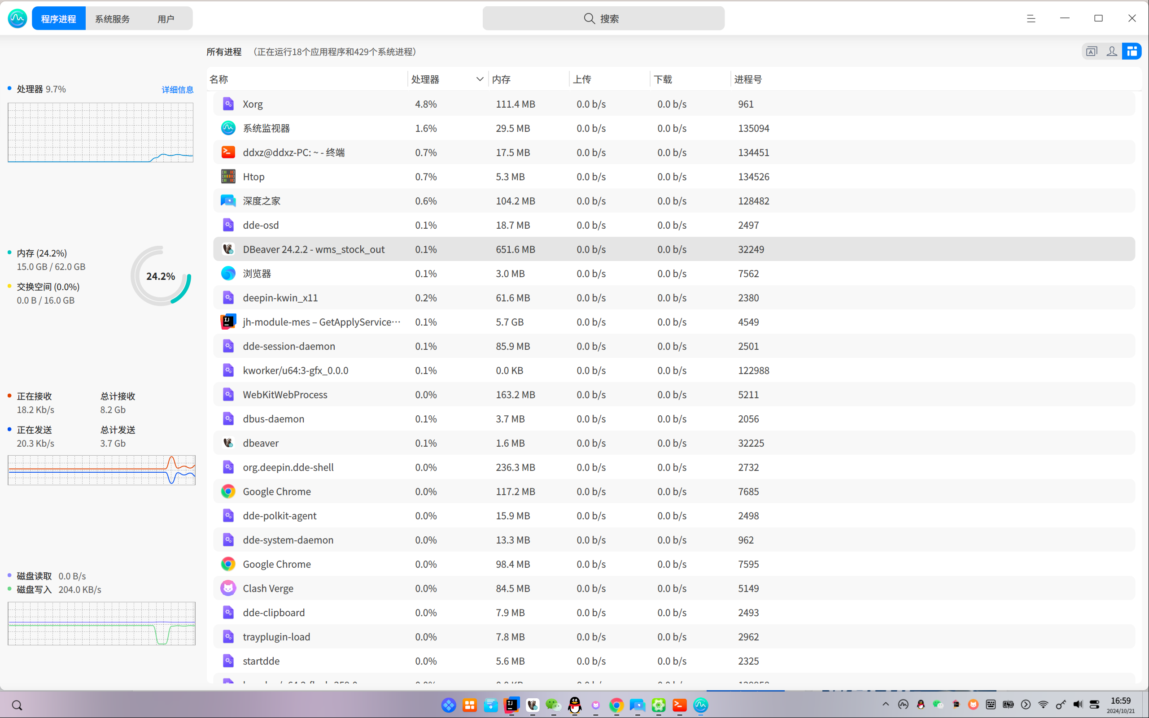
Task: Click the memory usage ring gauge
Action: click(161, 276)
